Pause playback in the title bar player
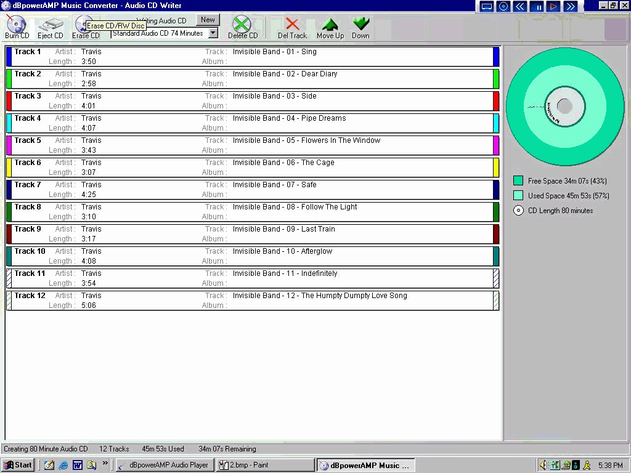The image size is (631, 473). click(x=537, y=6)
